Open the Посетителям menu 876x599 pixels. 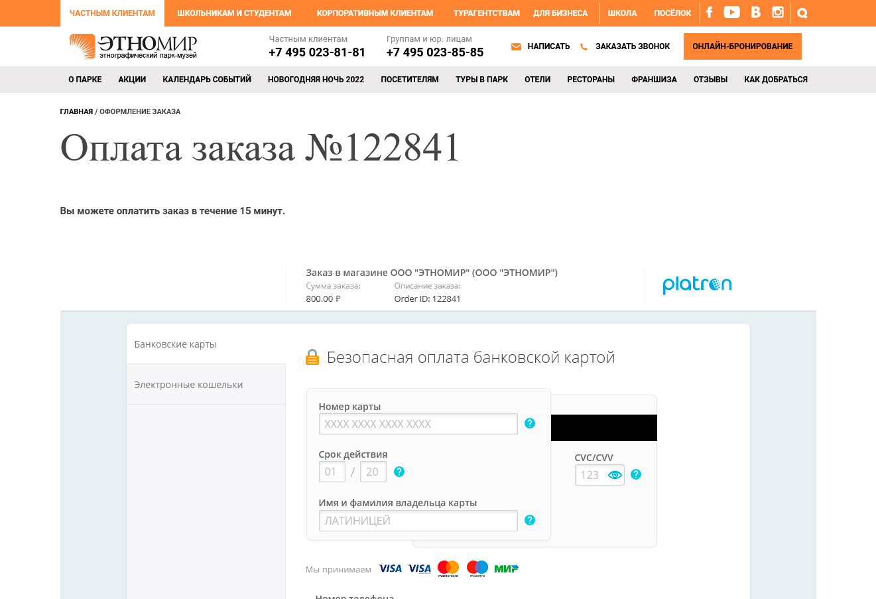pos(410,80)
